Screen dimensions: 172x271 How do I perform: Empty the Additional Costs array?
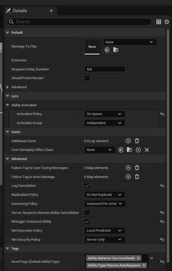[x=137, y=141]
